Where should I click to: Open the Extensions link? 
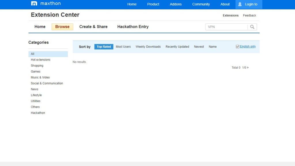[x=231, y=16]
